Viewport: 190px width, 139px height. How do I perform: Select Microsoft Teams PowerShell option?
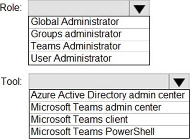(x=93, y=131)
